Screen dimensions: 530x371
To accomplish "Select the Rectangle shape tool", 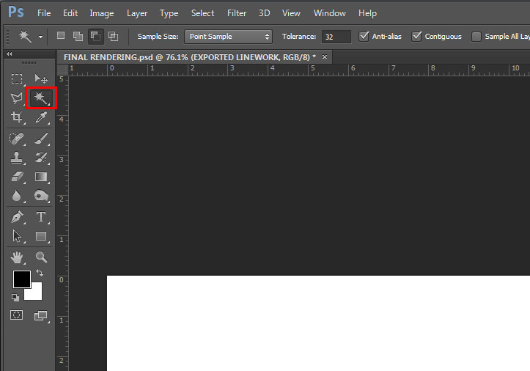I will pos(41,236).
